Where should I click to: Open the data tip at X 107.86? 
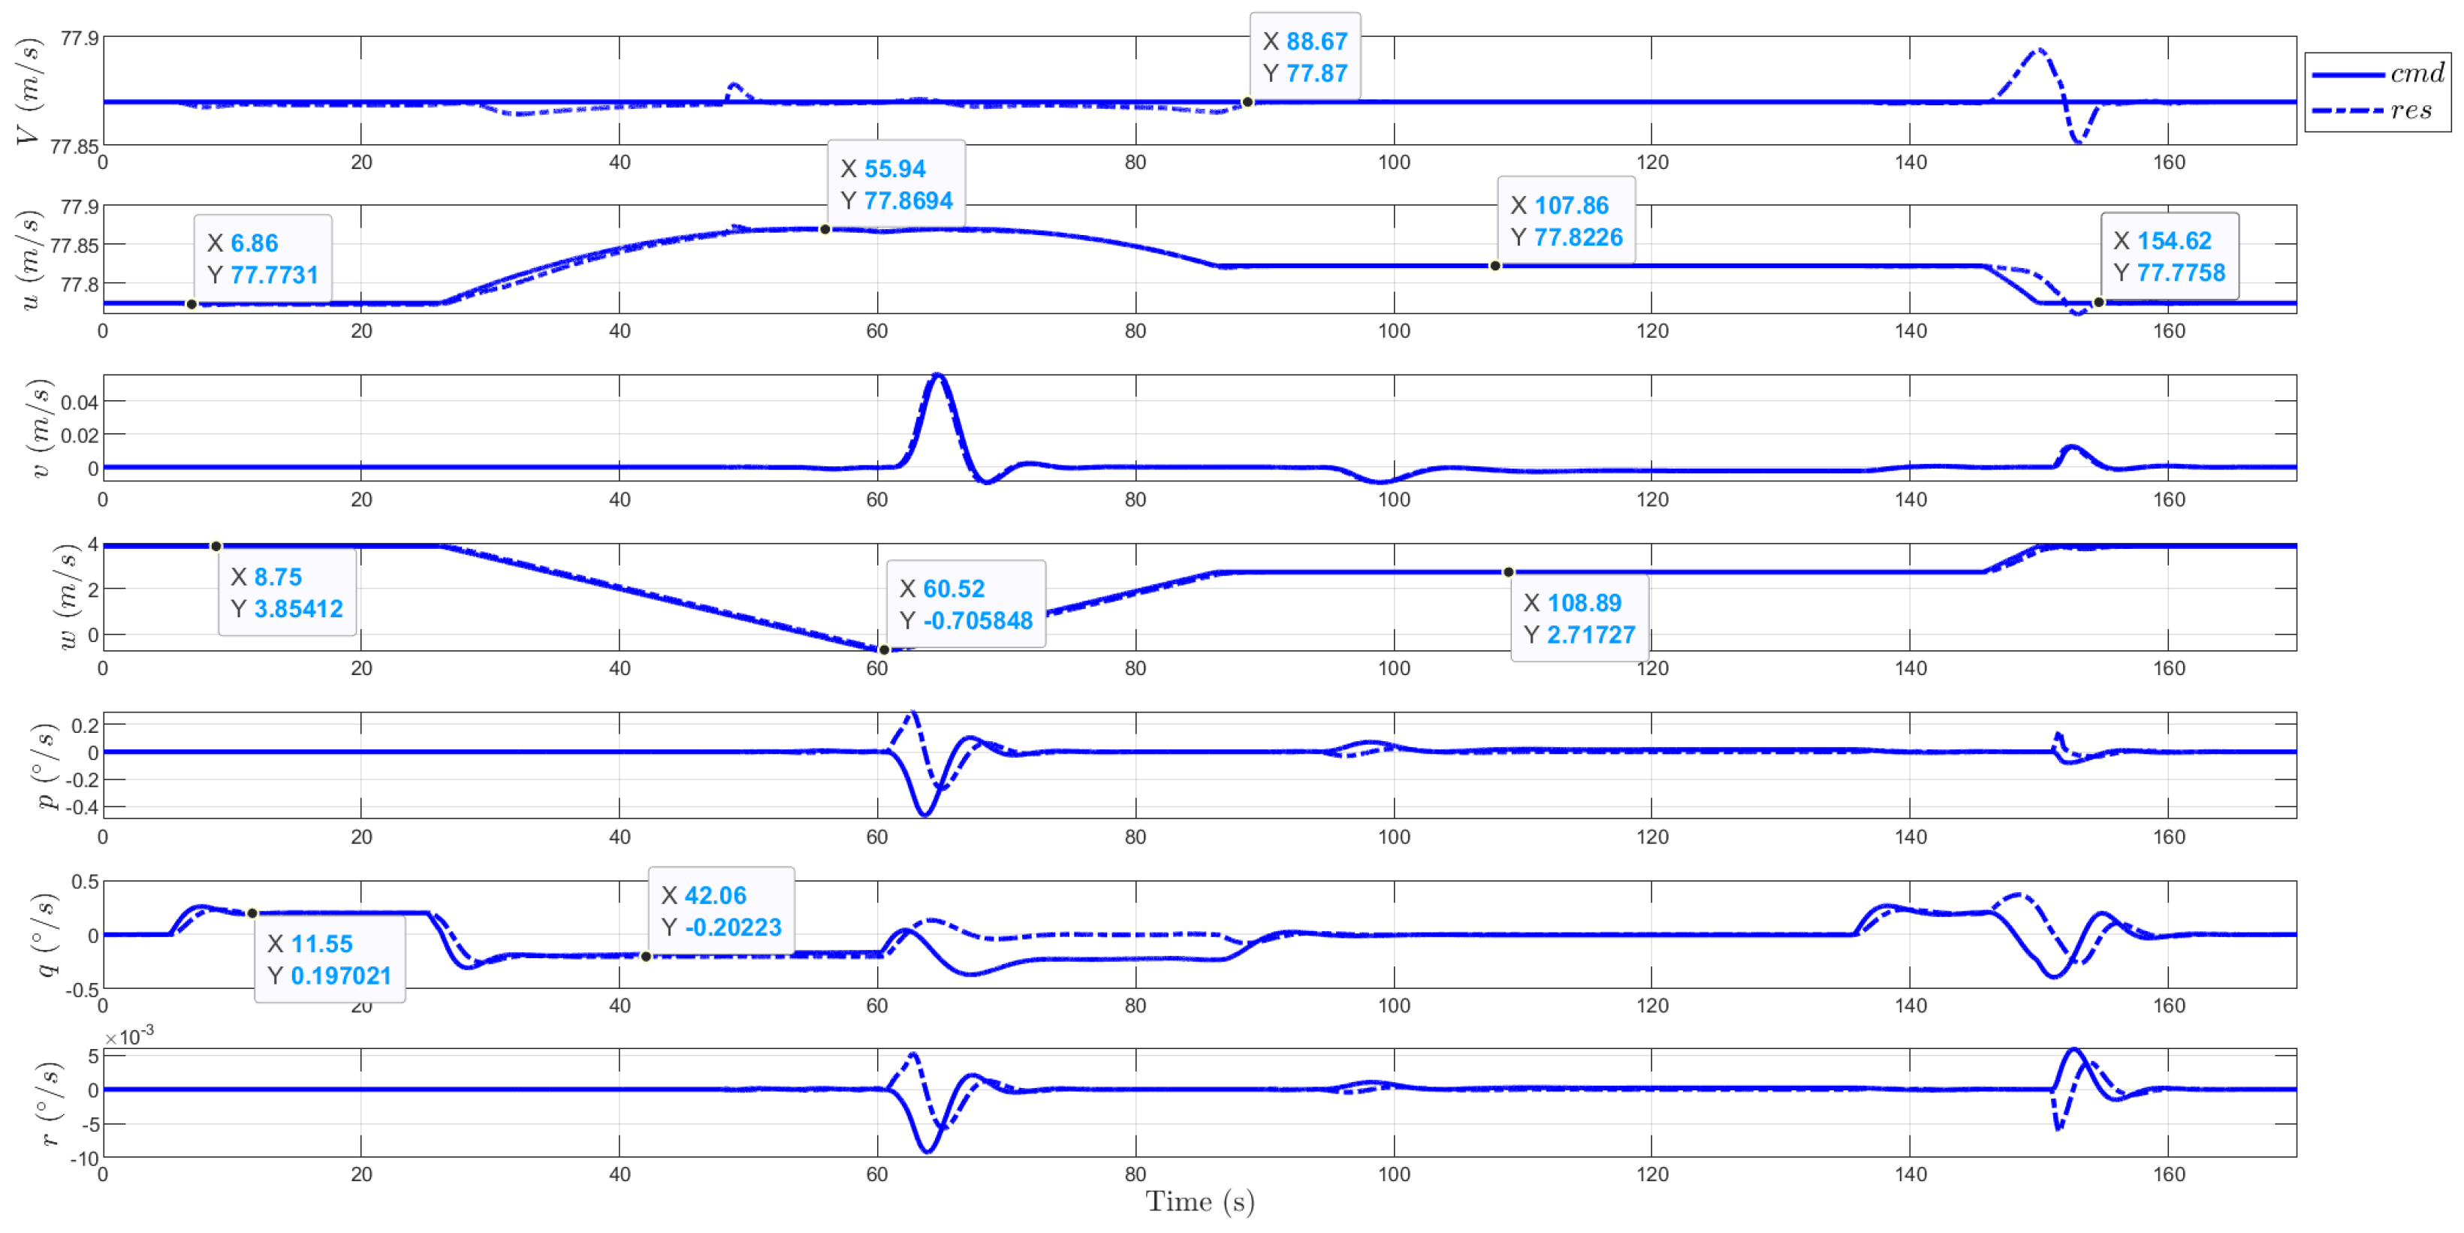[1566, 221]
